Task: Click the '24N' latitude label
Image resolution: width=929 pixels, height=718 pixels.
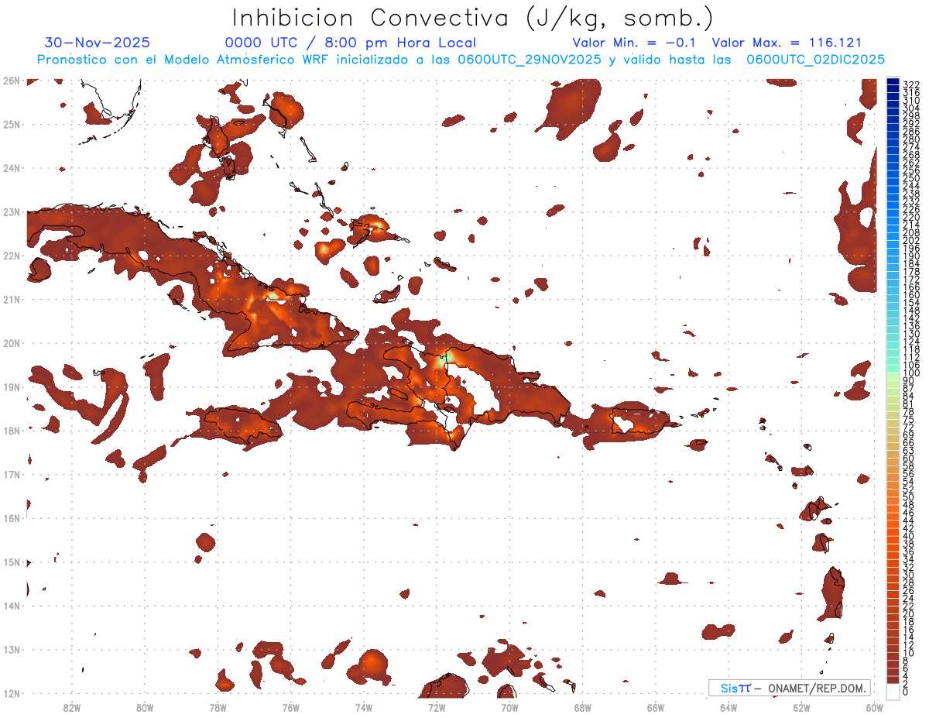Action: 11,167
